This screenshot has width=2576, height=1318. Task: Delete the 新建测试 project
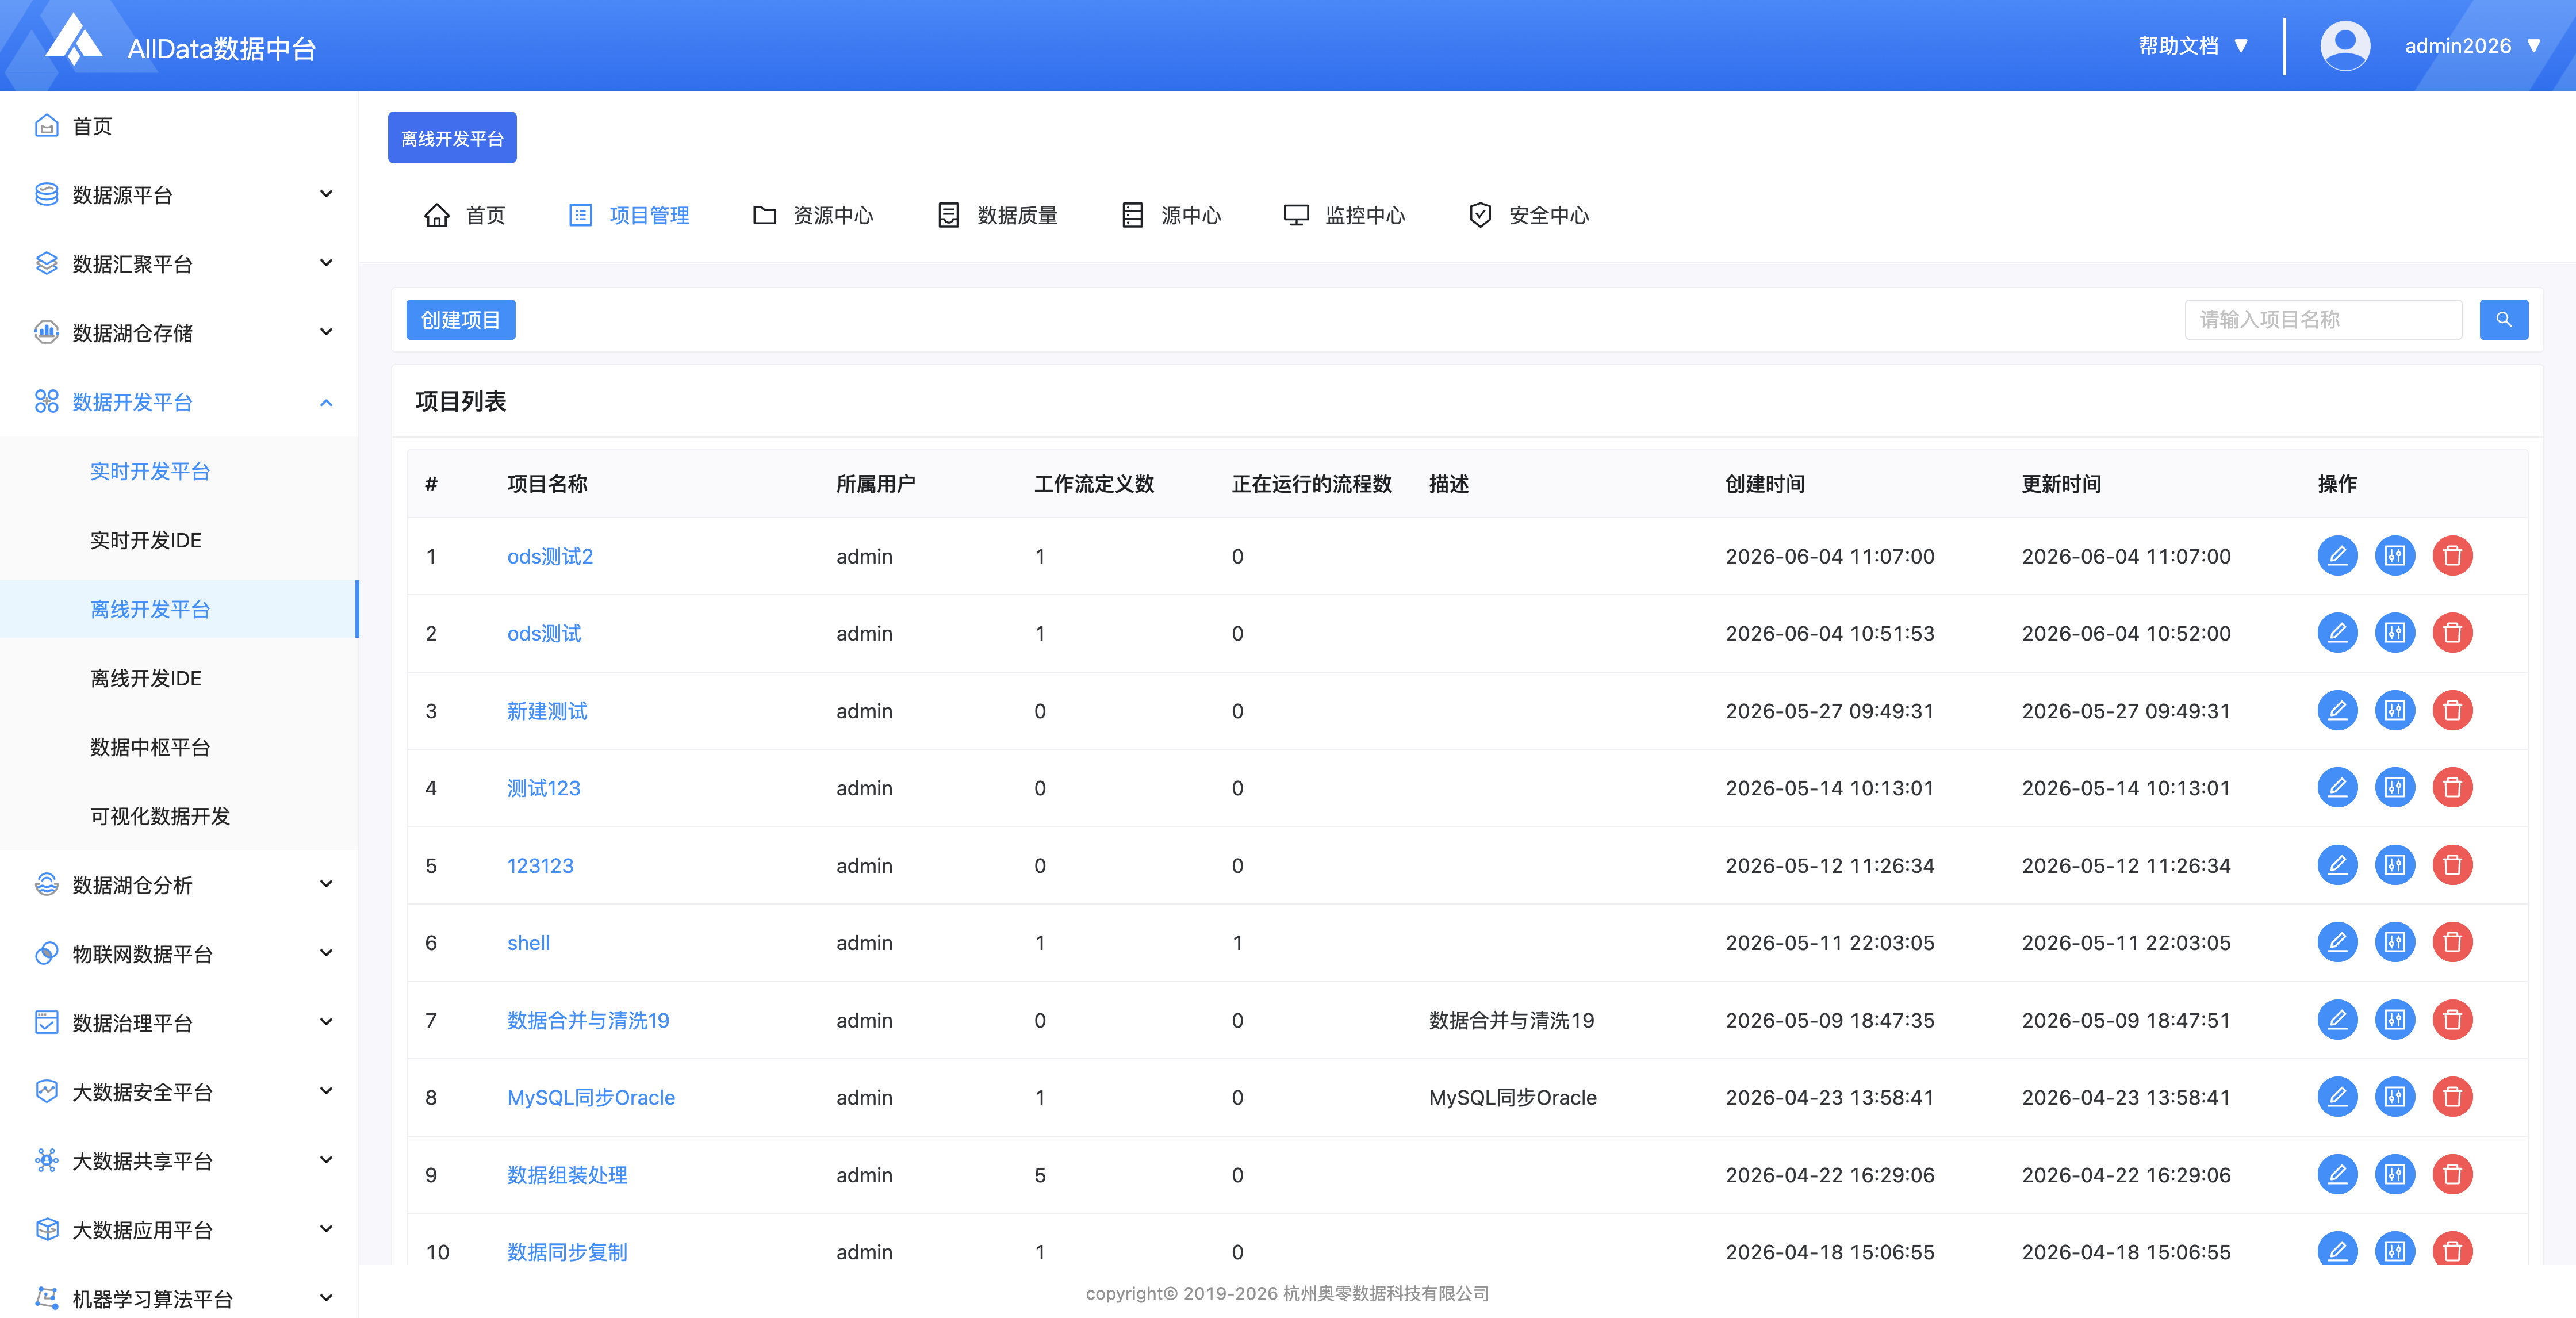pos(2452,710)
